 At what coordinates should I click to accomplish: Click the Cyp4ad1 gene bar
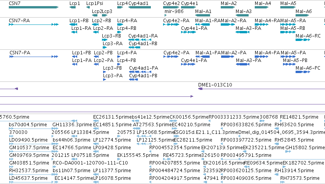tap(139, 7)
